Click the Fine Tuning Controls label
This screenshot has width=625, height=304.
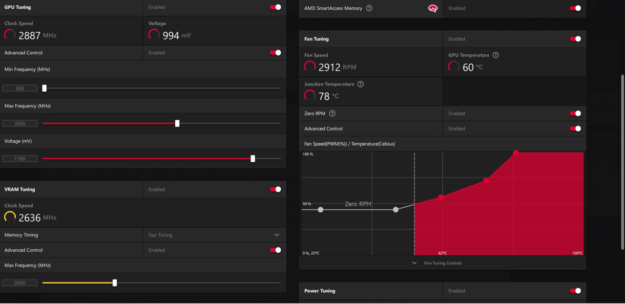tap(443, 263)
